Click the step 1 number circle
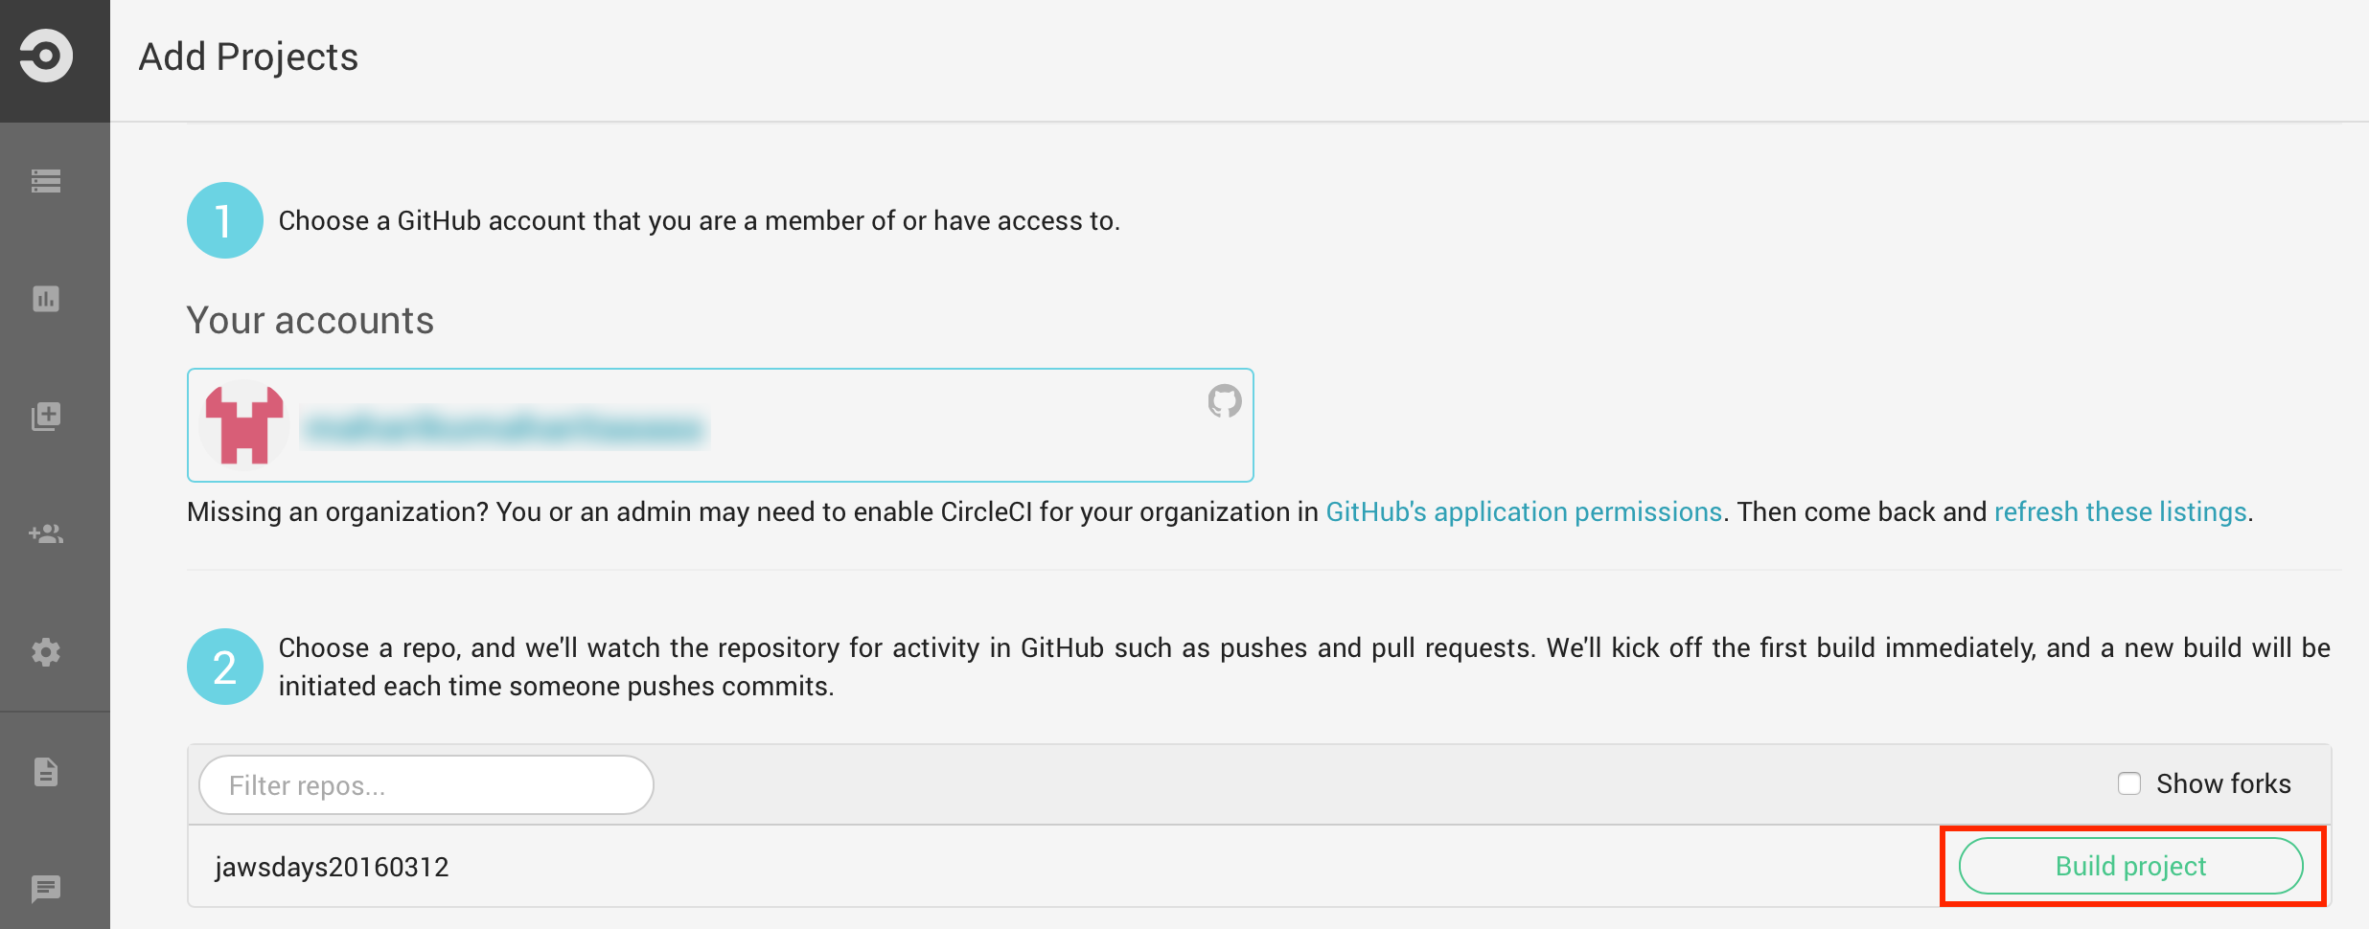Viewport: 2369px width, 929px height. (224, 220)
